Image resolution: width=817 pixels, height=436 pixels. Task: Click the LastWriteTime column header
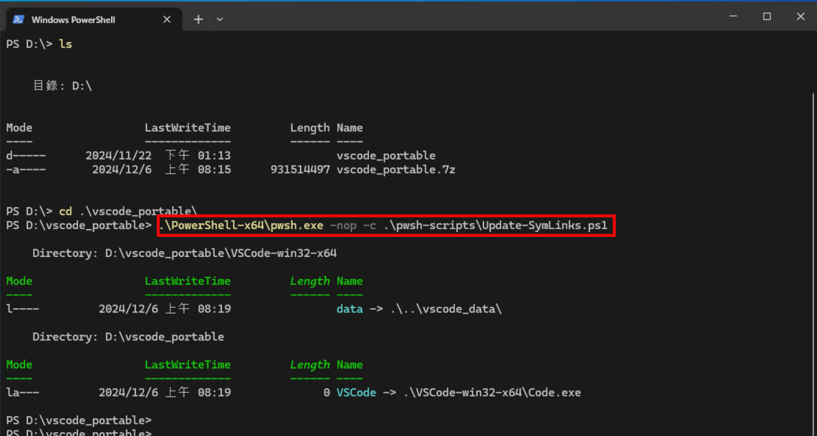[x=187, y=127]
